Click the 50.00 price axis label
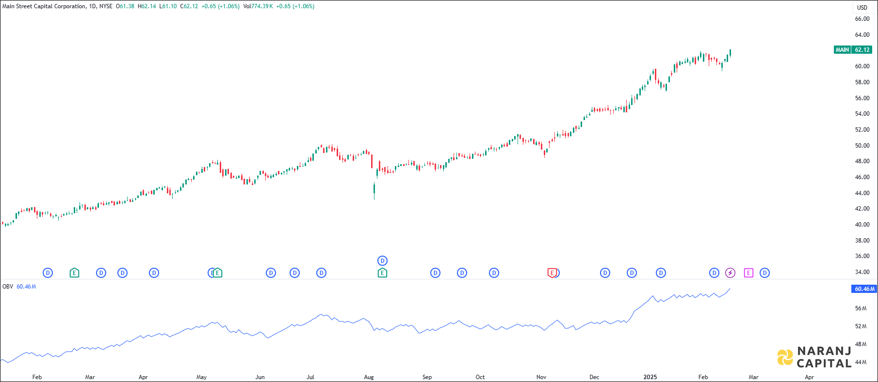 862,146
